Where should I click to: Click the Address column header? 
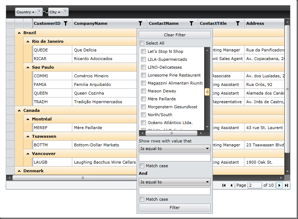pyautogui.click(x=264, y=23)
